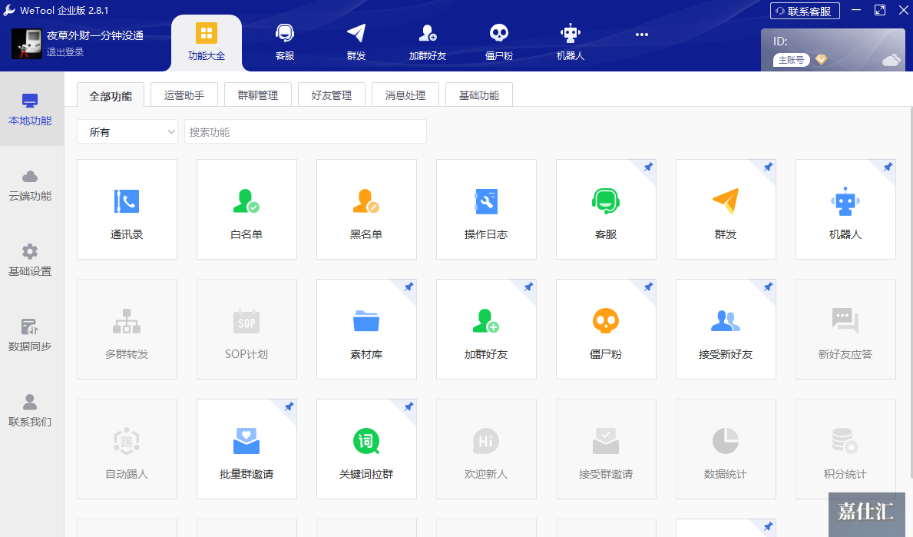
Task: Open the 批量群邀请 batch invite tile
Action: coord(246,449)
